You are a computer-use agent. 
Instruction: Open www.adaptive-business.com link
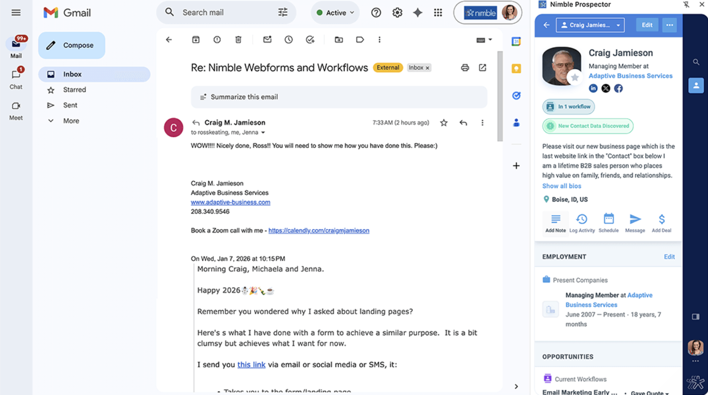point(230,202)
